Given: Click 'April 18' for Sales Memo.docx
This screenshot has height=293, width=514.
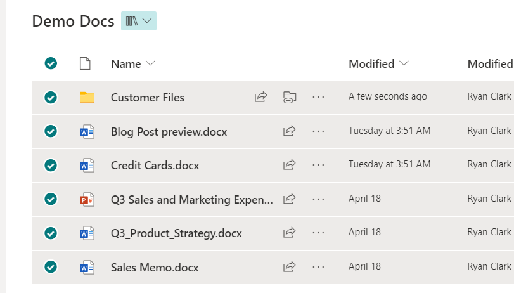Looking at the screenshot, I should (x=364, y=266).
